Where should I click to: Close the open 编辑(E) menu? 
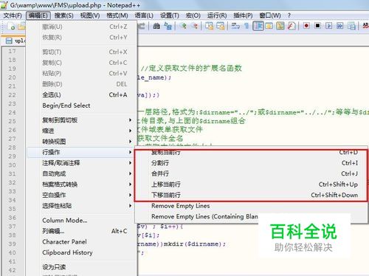pyautogui.click(x=38, y=15)
